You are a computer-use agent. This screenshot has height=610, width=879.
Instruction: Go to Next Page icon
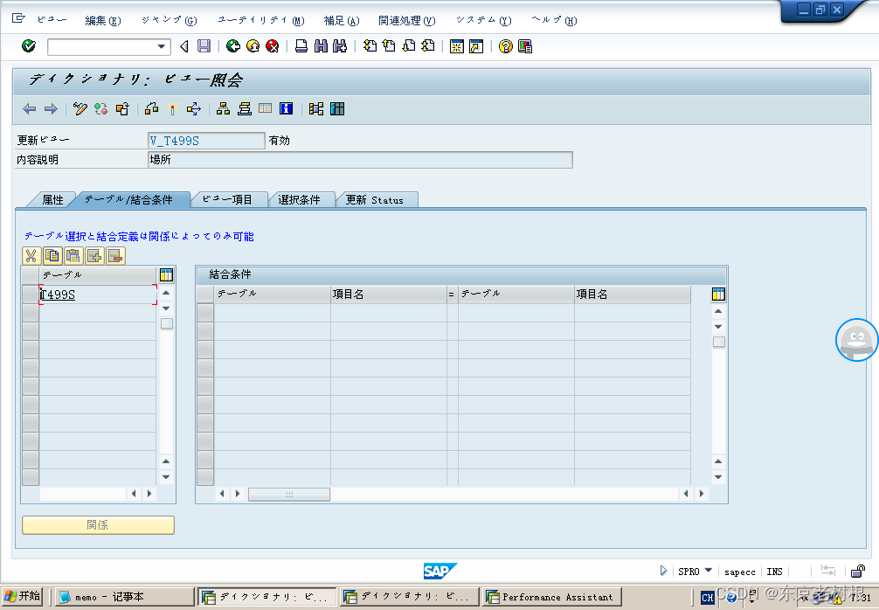coord(409,46)
